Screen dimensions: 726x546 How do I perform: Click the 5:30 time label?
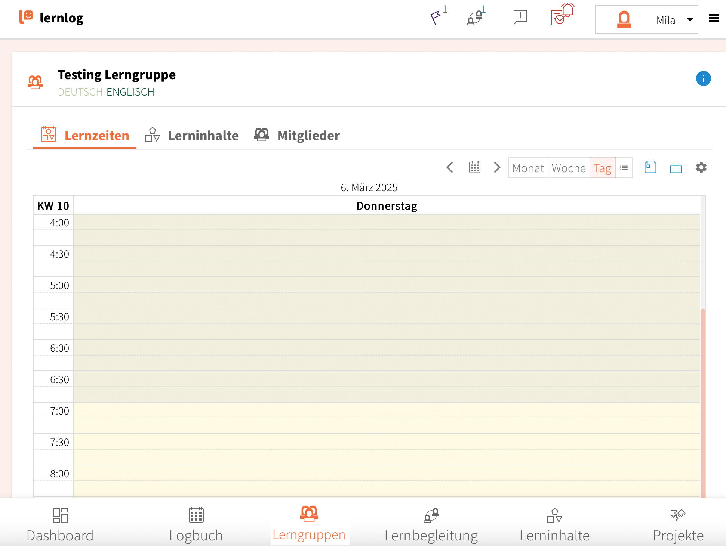(59, 317)
